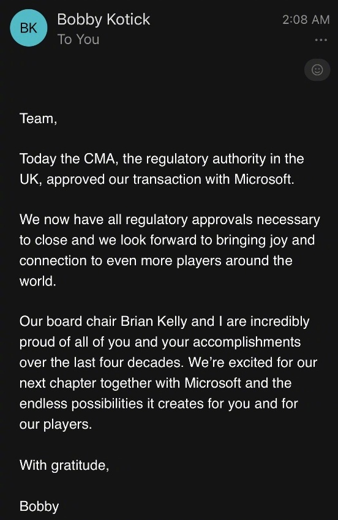This screenshot has height=520, width=338.
Task: Click the "Bobby" signature
Action: [39, 507]
